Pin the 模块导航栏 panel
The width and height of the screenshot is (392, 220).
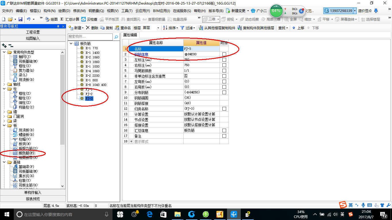click(x=58, y=26)
